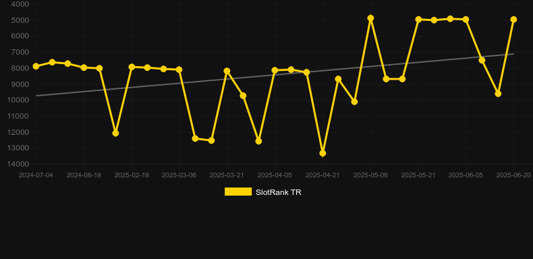Viewport: 533px width, 259px height.
Task: Select the point near 9700 right after 2025-03-21
Action: (x=243, y=96)
